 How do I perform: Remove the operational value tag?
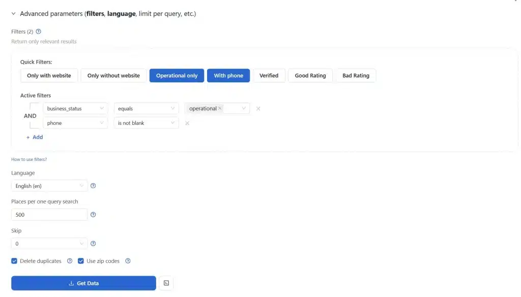coord(220,108)
